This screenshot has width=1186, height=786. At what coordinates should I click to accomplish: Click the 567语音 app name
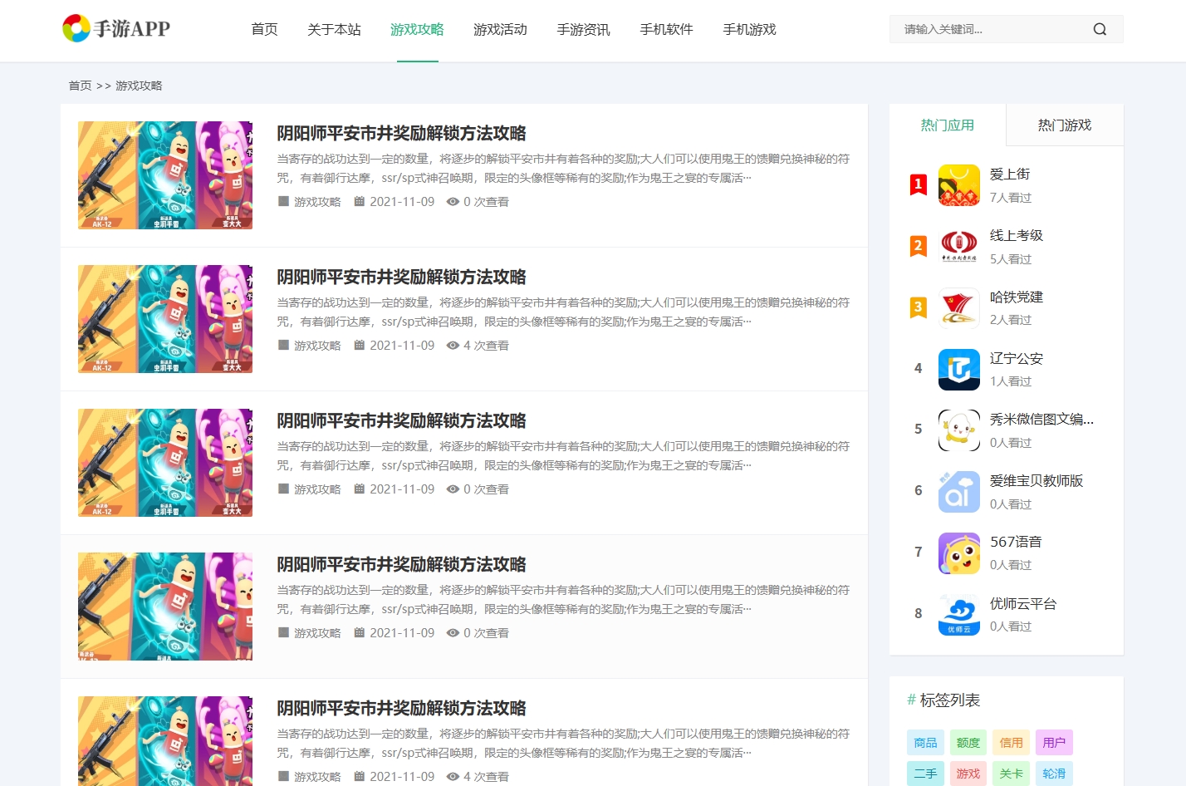tap(1016, 542)
